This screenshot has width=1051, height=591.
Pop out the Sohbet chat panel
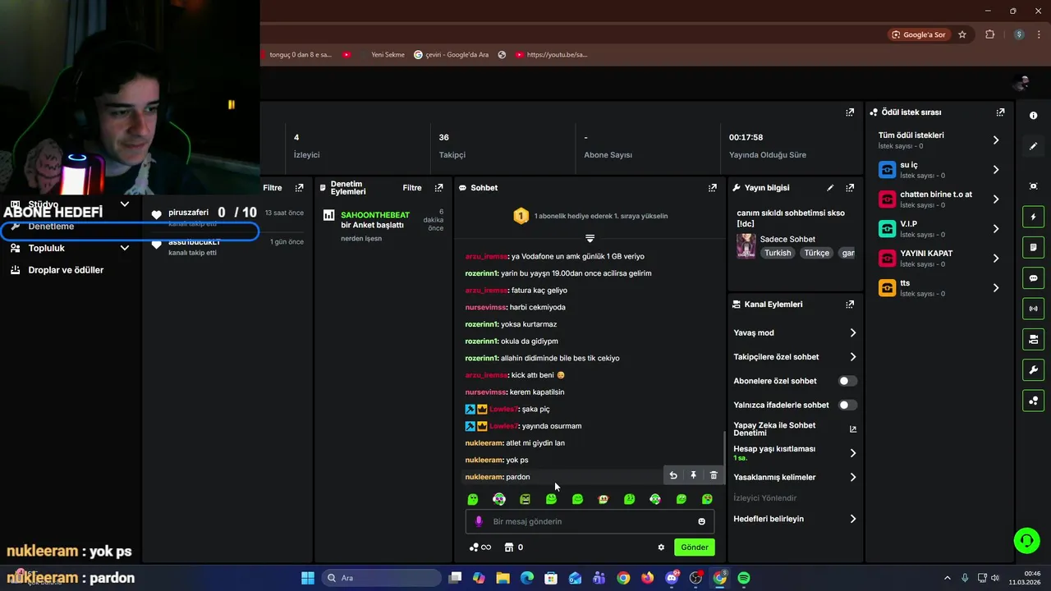(712, 188)
